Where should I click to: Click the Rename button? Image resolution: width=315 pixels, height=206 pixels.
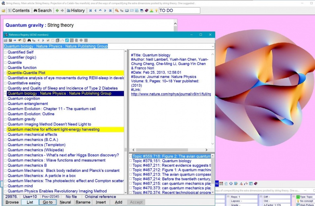coord(83,202)
